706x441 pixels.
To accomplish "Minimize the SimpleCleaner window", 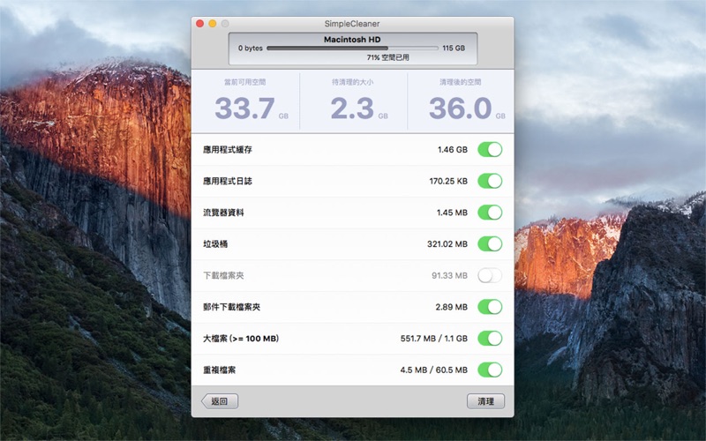I will tap(213, 24).
